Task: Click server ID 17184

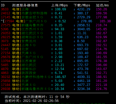Action: click(6, 85)
